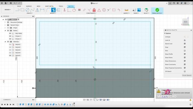The width and height of the screenshot is (193, 109).
Task: Collapse the Bodies folder
Action: coord(5,31)
